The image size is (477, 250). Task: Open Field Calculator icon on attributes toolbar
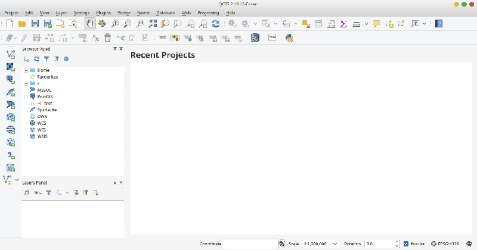click(331, 24)
